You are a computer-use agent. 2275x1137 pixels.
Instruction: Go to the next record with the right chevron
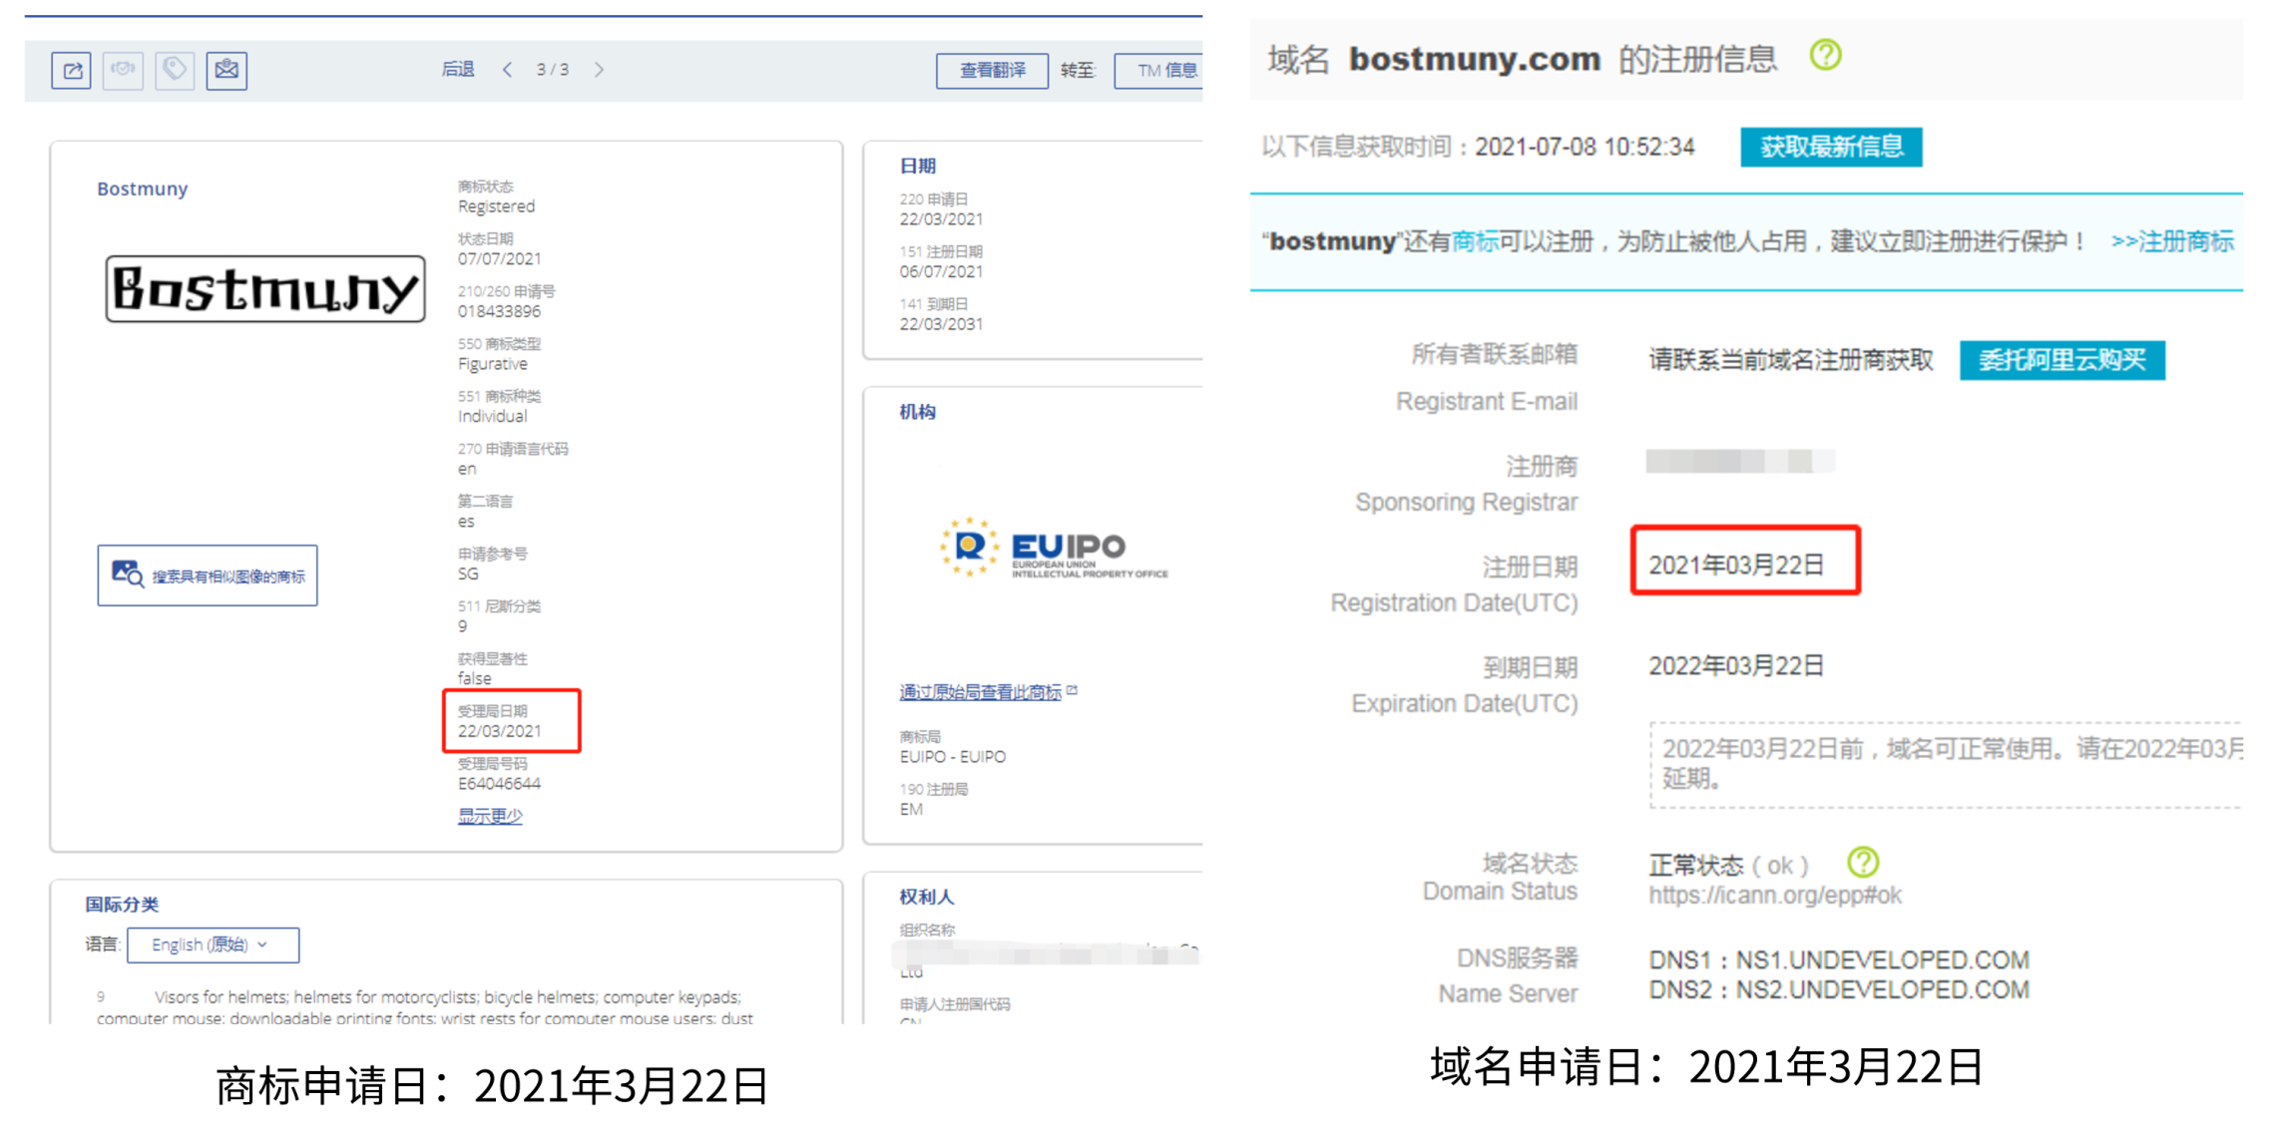(599, 70)
